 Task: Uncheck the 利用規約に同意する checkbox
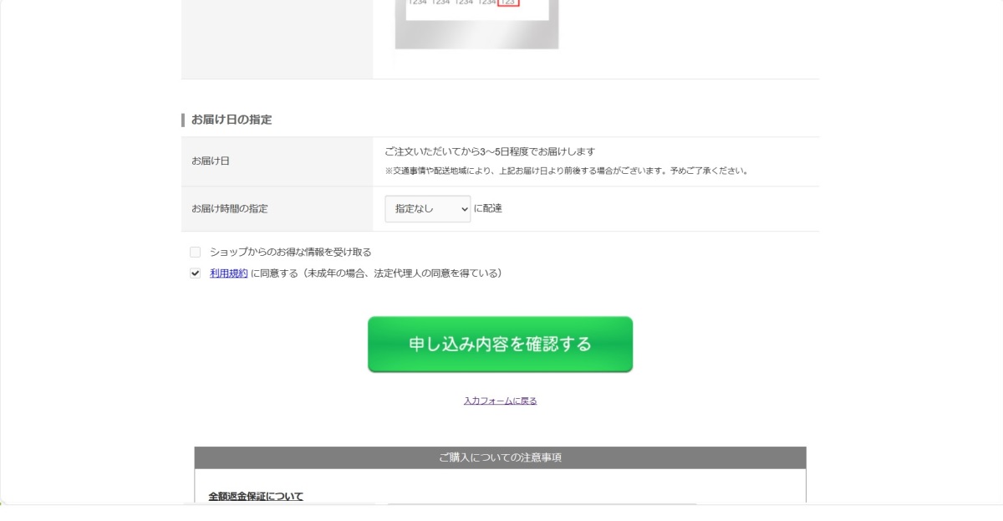(196, 273)
